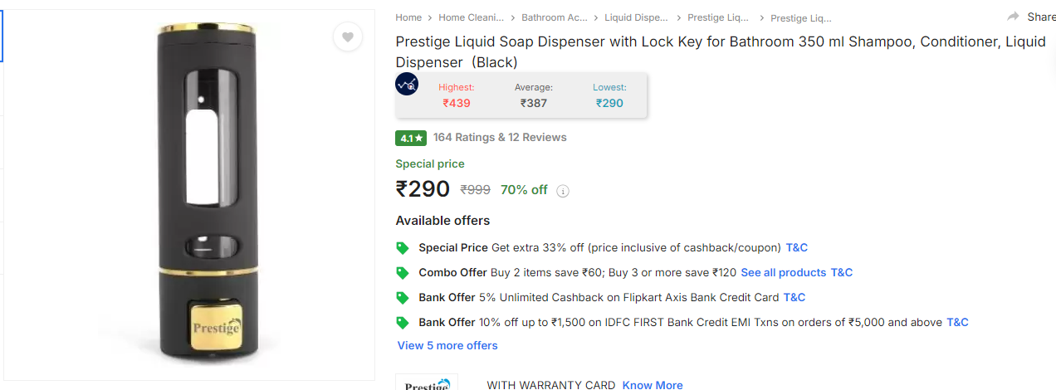The image size is (1056, 390).
Task: Go to Home breadcrumb
Action: coord(408,17)
